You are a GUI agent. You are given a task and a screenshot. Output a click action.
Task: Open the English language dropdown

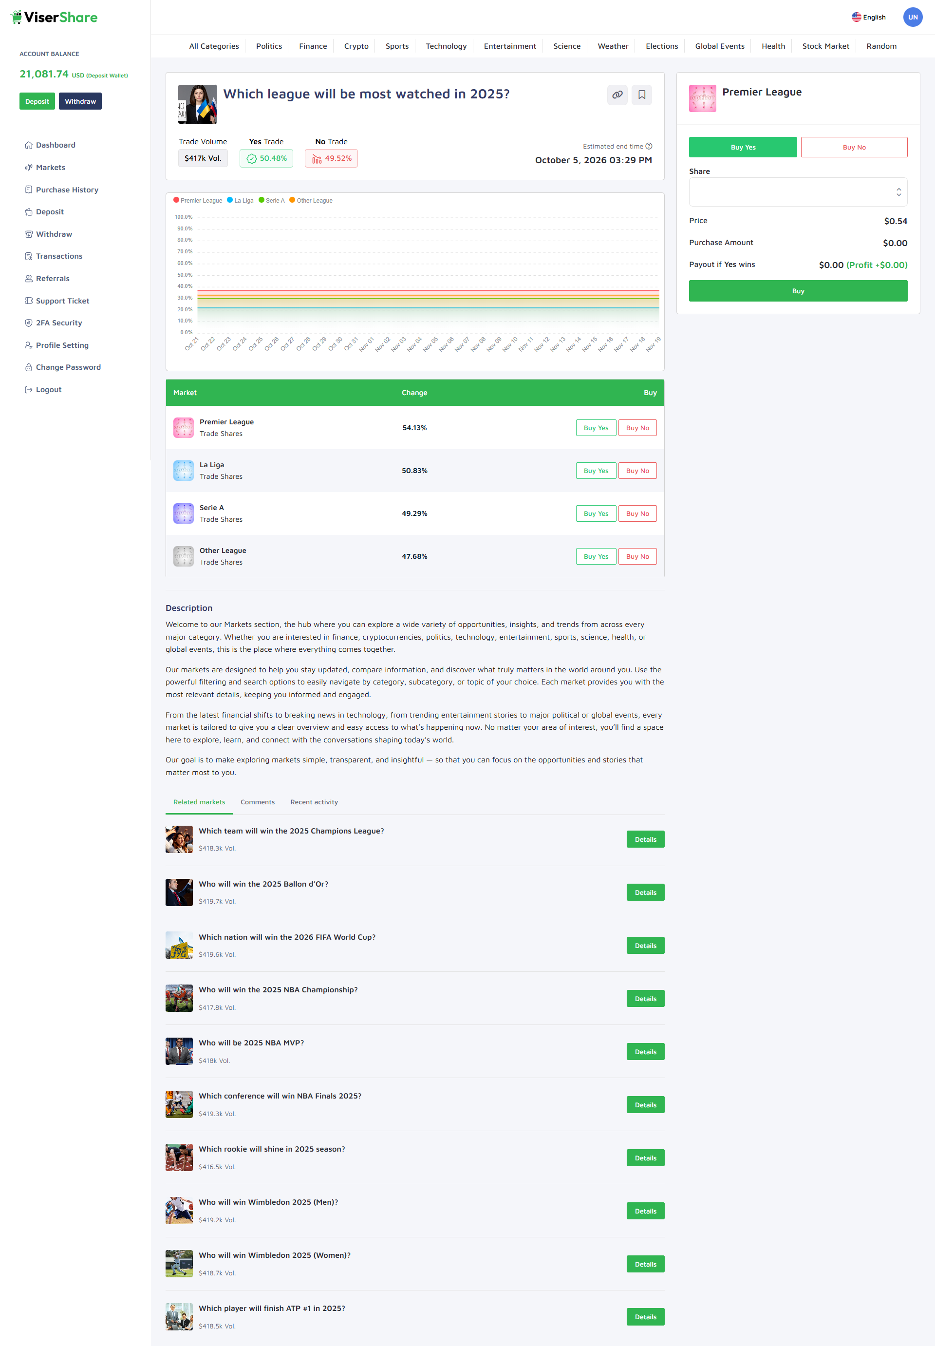click(868, 17)
